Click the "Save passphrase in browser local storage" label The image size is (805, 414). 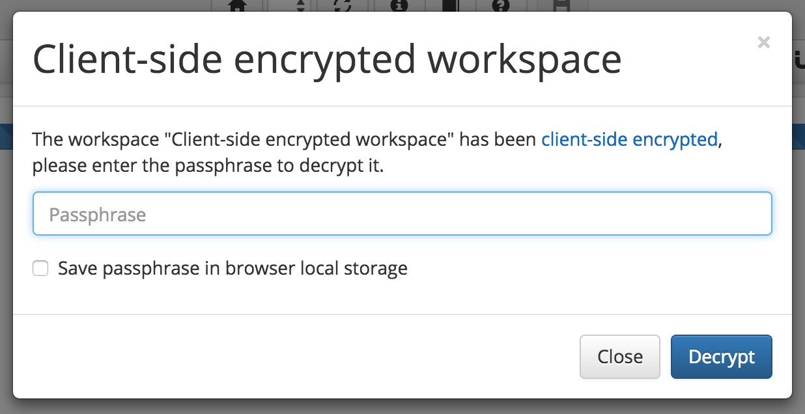[x=233, y=268]
